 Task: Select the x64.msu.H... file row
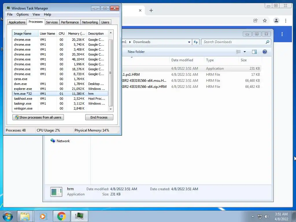[191, 81]
